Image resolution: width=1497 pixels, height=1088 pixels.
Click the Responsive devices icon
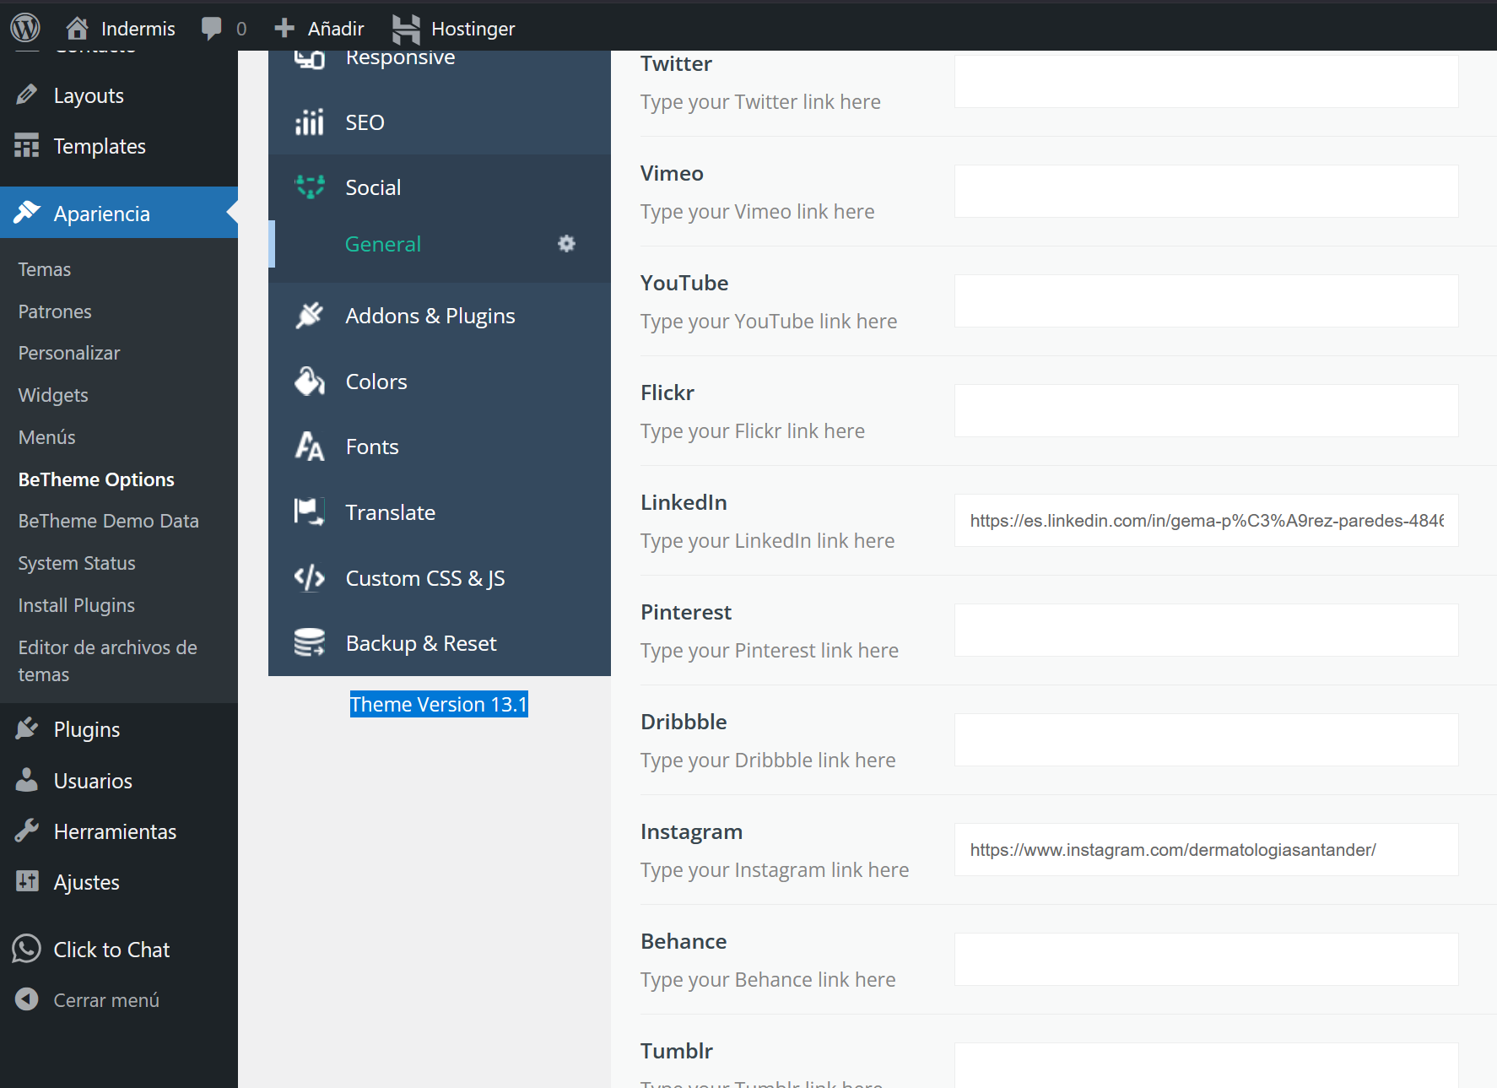[309, 59]
